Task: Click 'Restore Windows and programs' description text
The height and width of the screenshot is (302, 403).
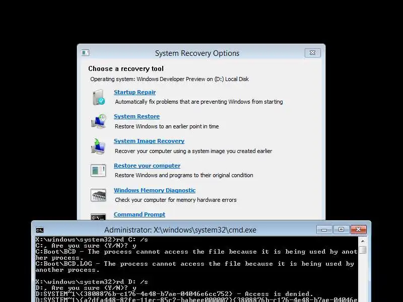Action: coord(184,175)
